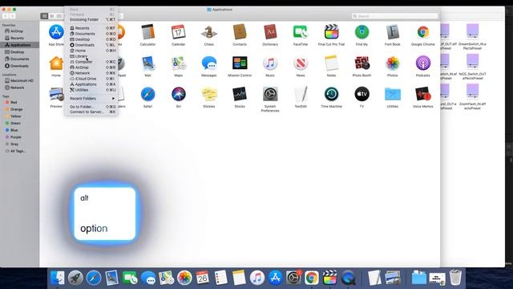This screenshot has height=289, width=513.
Task: Open the Home app icon in Applications grid
Action: (x=56, y=63)
